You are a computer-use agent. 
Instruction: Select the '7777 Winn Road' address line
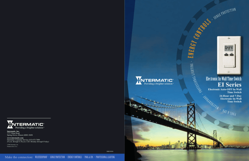pos(13,133)
